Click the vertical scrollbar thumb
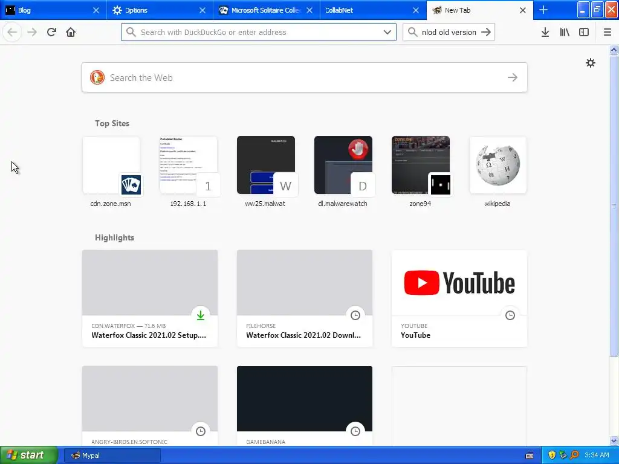This screenshot has height=464, width=619. [x=614, y=205]
